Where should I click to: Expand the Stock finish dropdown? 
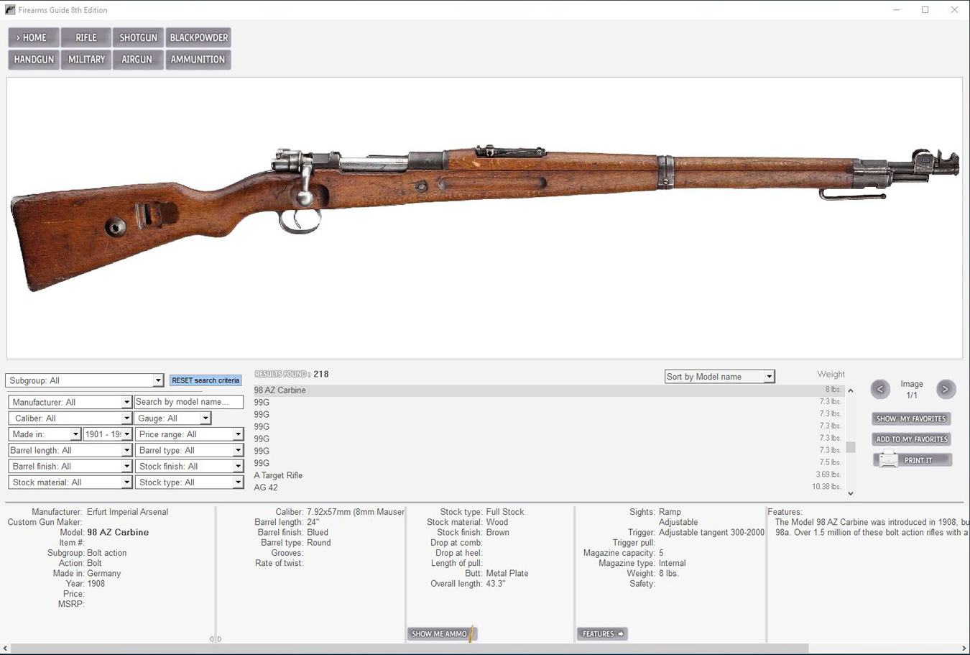(x=238, y=467)
